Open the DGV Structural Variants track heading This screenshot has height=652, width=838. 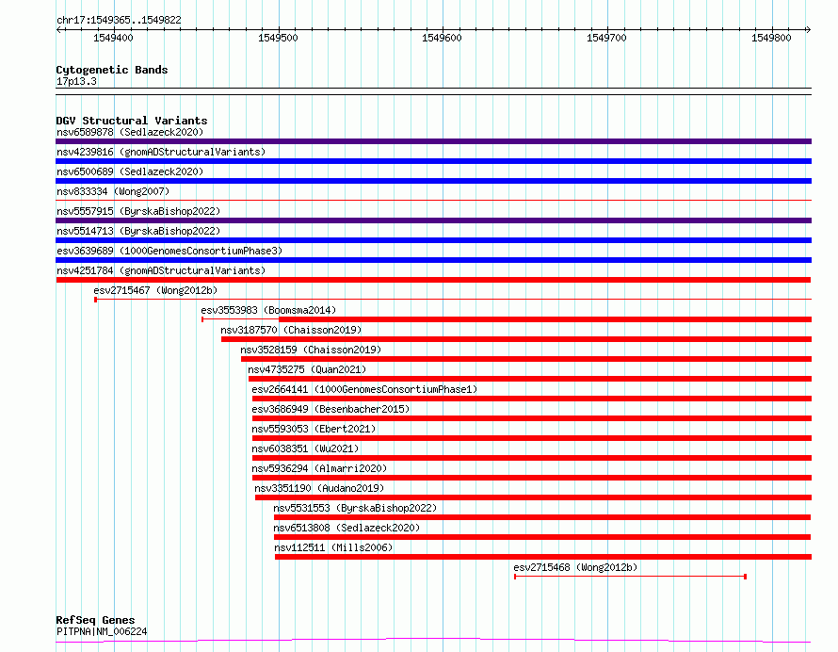[x=132, y=121]
